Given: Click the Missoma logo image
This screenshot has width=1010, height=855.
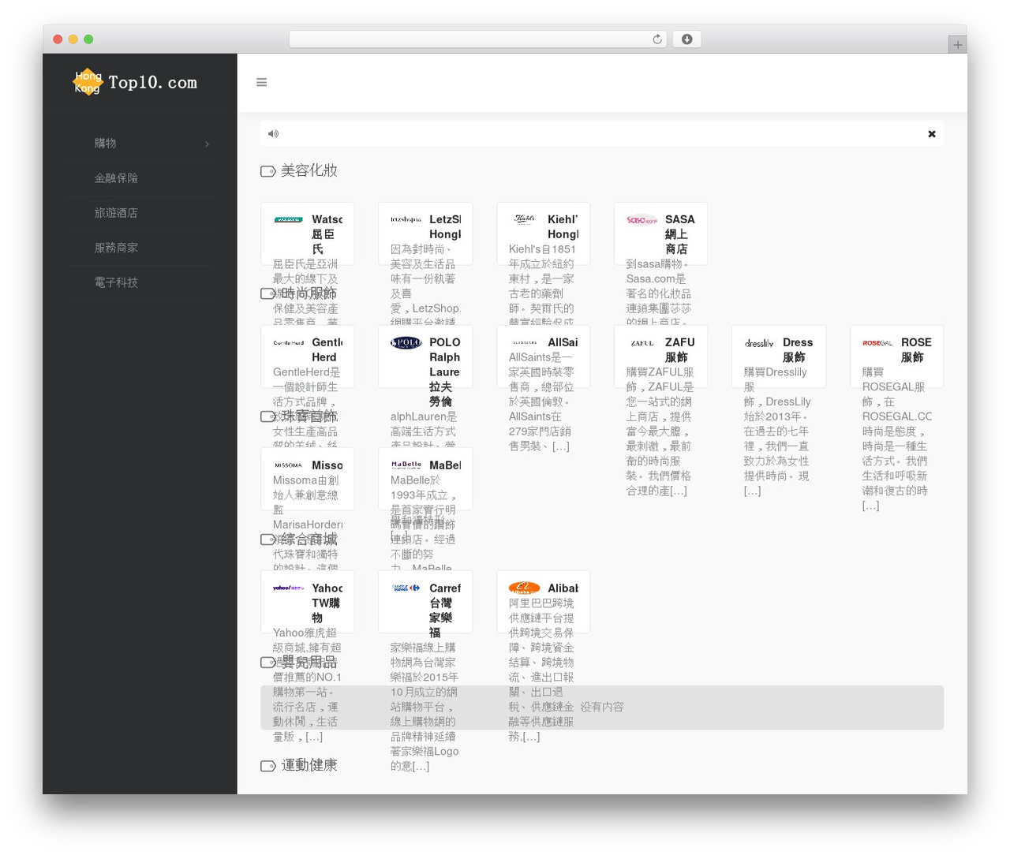Looking at the screenshot, I should pyautogui.click(x=289, y=466).
